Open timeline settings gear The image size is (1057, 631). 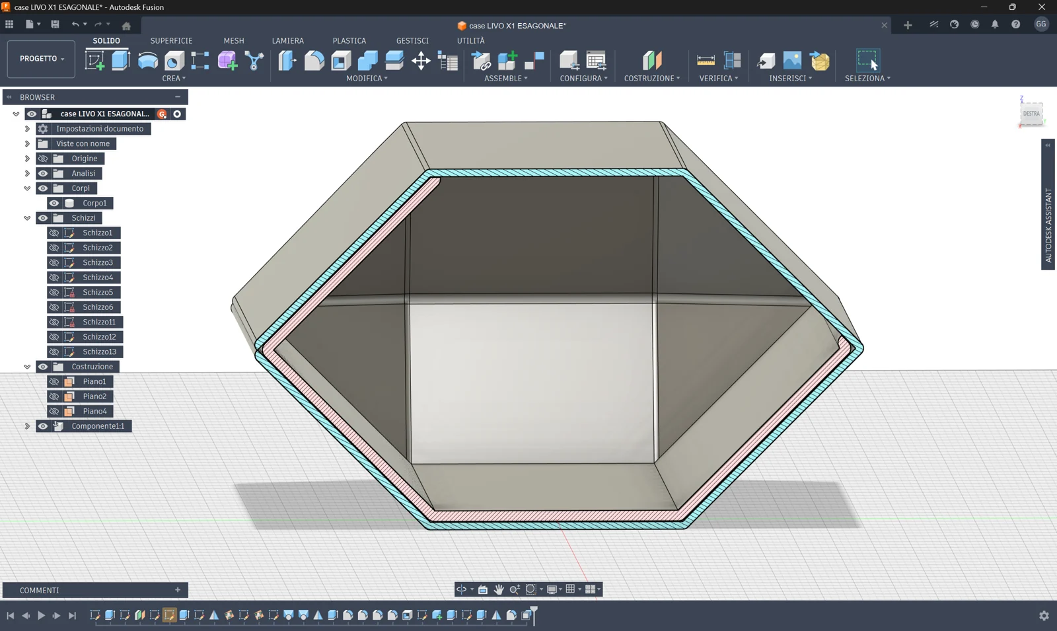[x=1044, y=615]
